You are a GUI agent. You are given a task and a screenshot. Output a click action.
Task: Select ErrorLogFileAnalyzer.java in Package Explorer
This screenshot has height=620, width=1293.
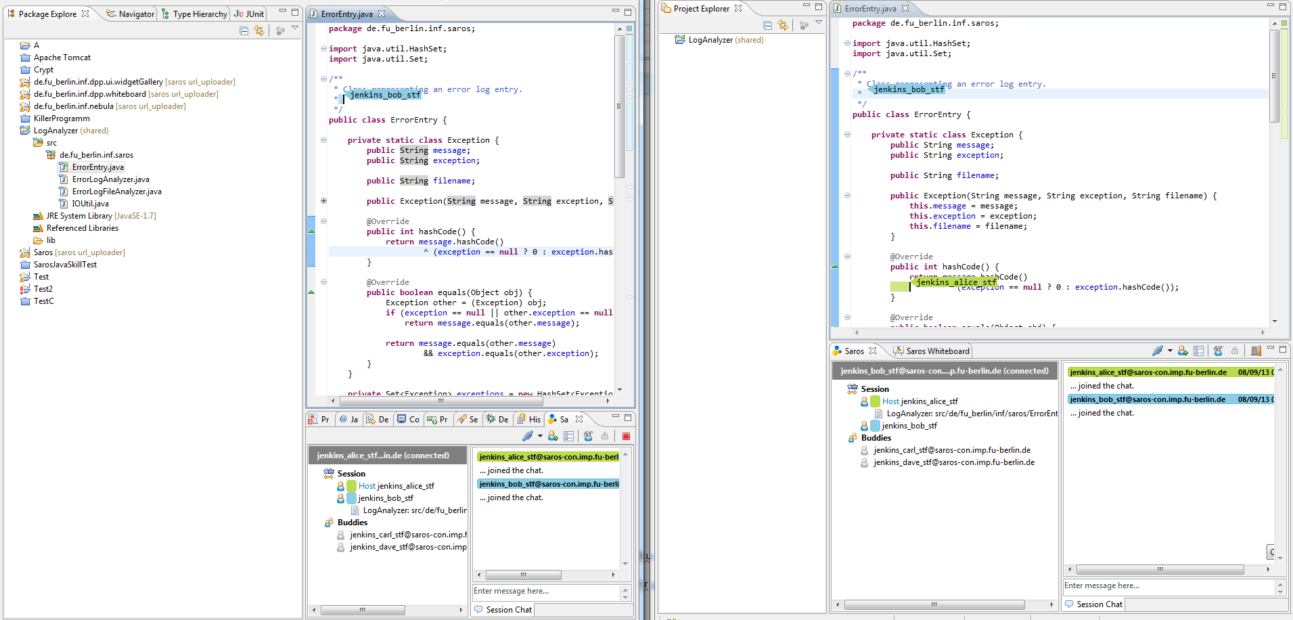[x=116, y=192]
